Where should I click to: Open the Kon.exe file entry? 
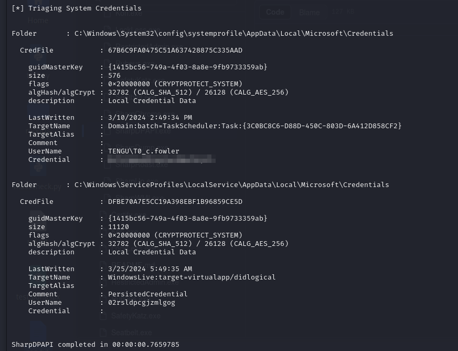coord(129,13)
